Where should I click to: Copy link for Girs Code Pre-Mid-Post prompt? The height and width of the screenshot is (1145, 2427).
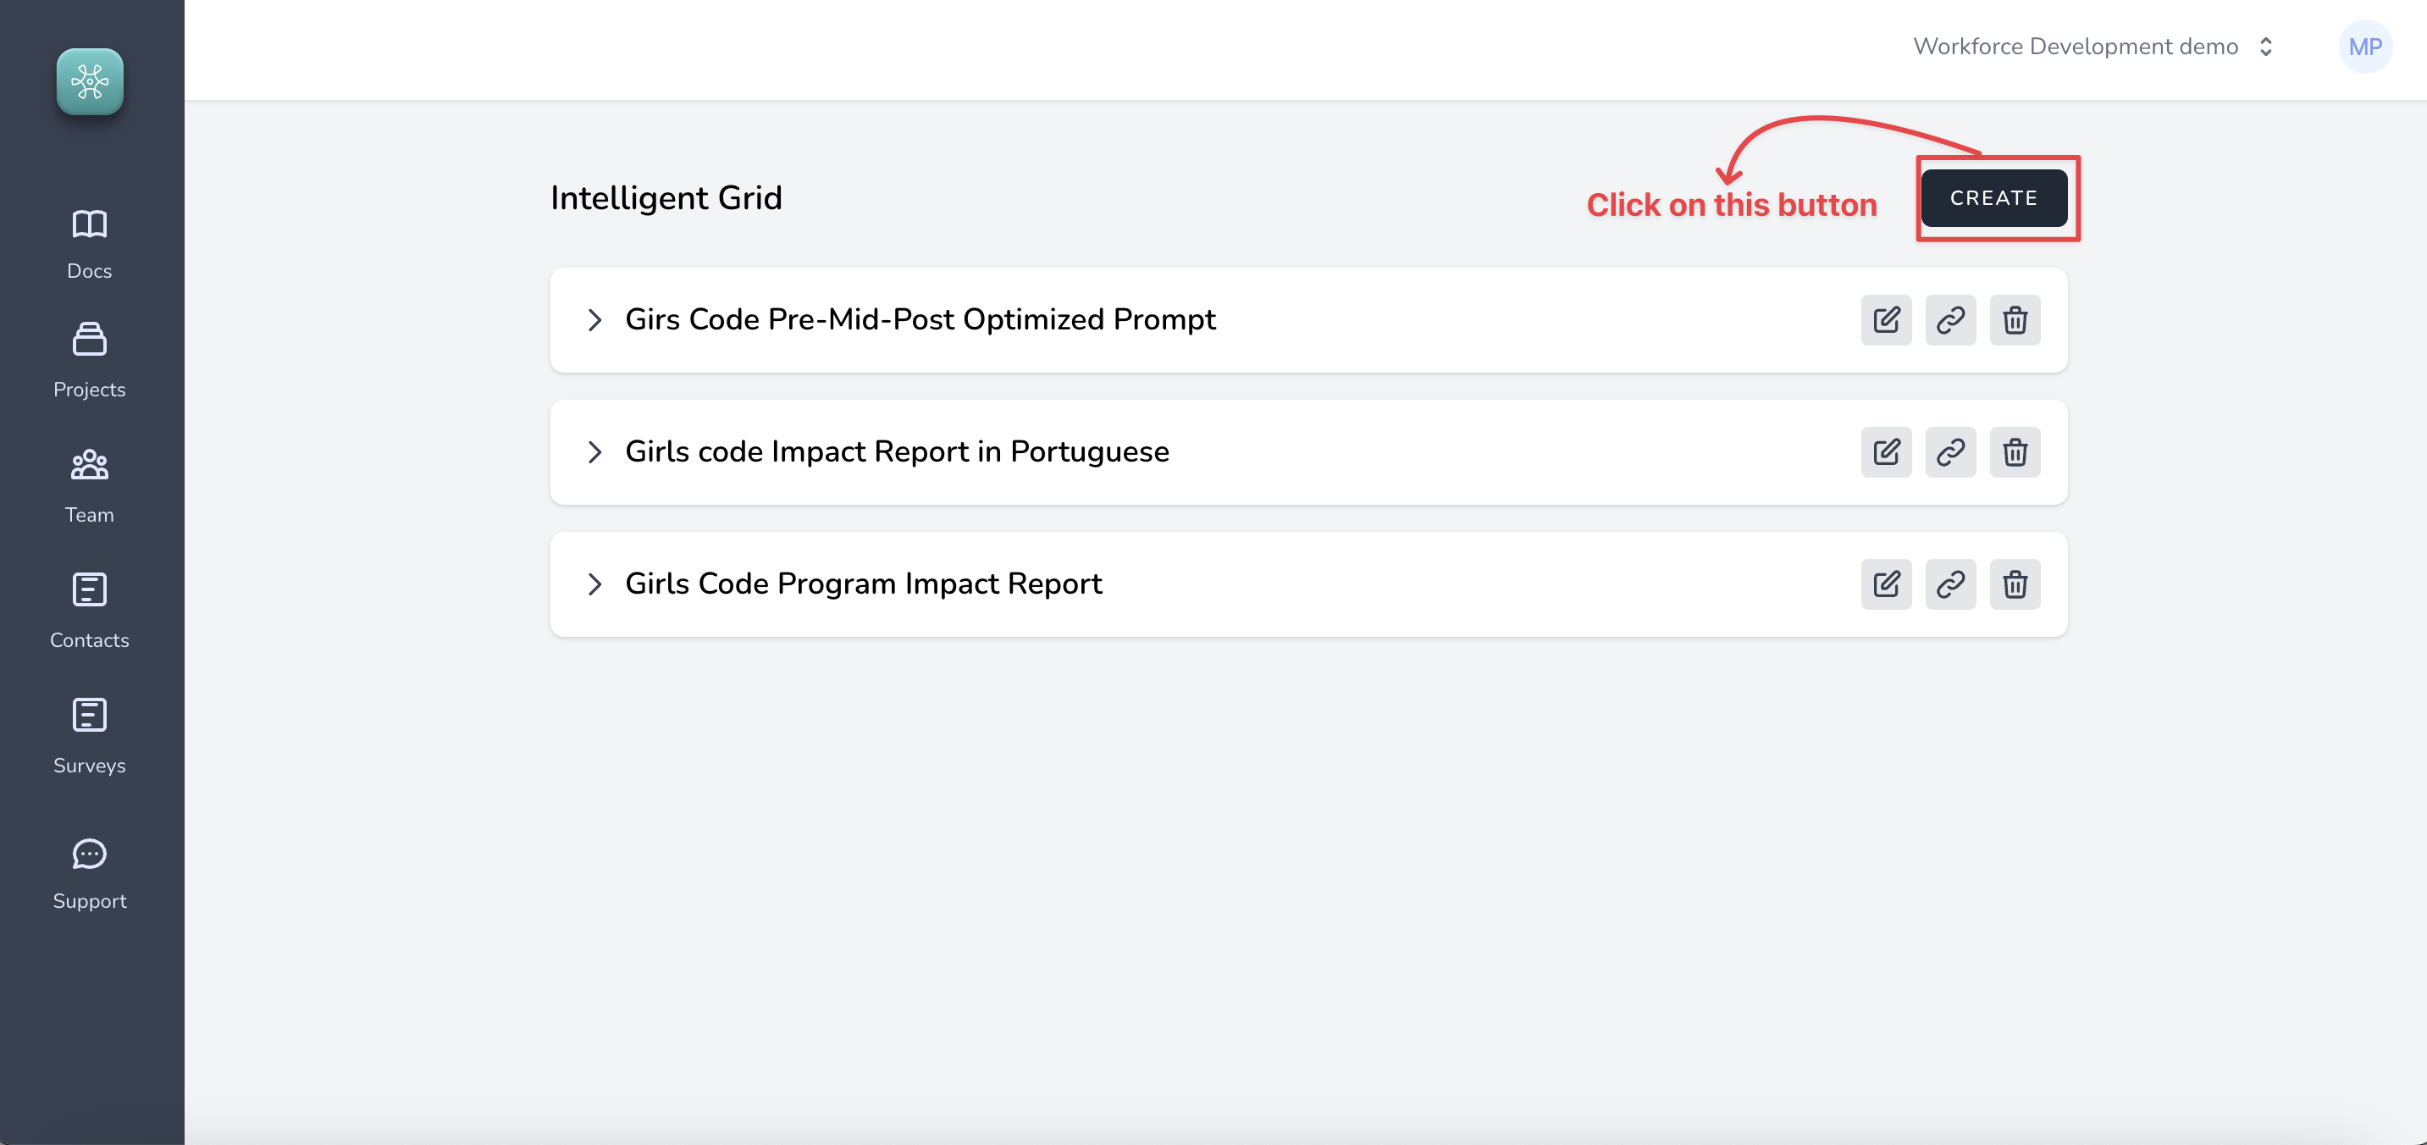point(1950,320)
